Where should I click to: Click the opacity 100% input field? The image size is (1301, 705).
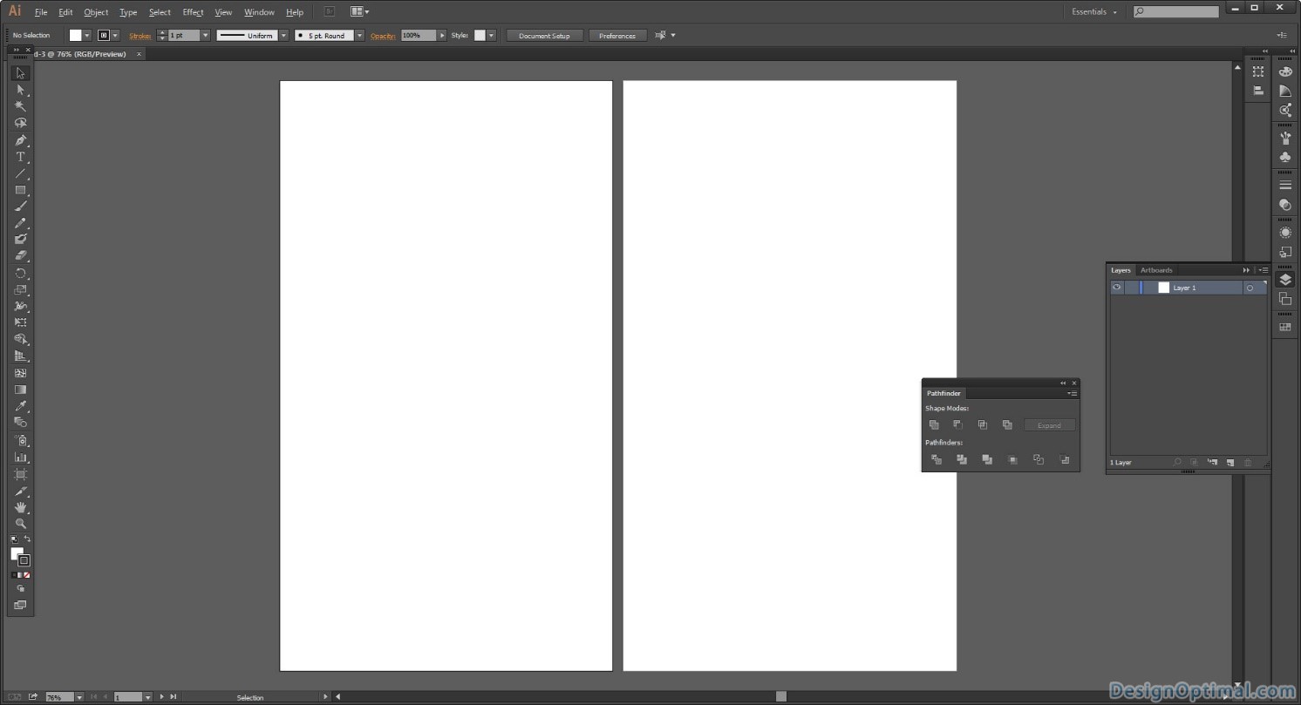click(419, 36)
